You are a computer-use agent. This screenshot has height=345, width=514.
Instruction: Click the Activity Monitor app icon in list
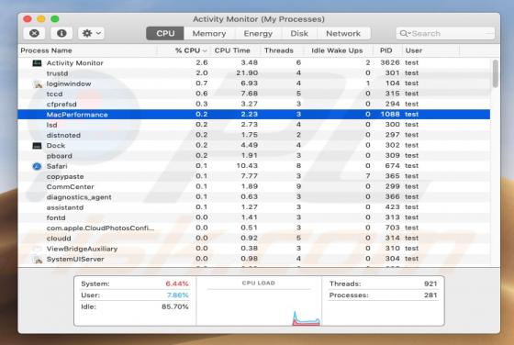[x=37, y=63]
